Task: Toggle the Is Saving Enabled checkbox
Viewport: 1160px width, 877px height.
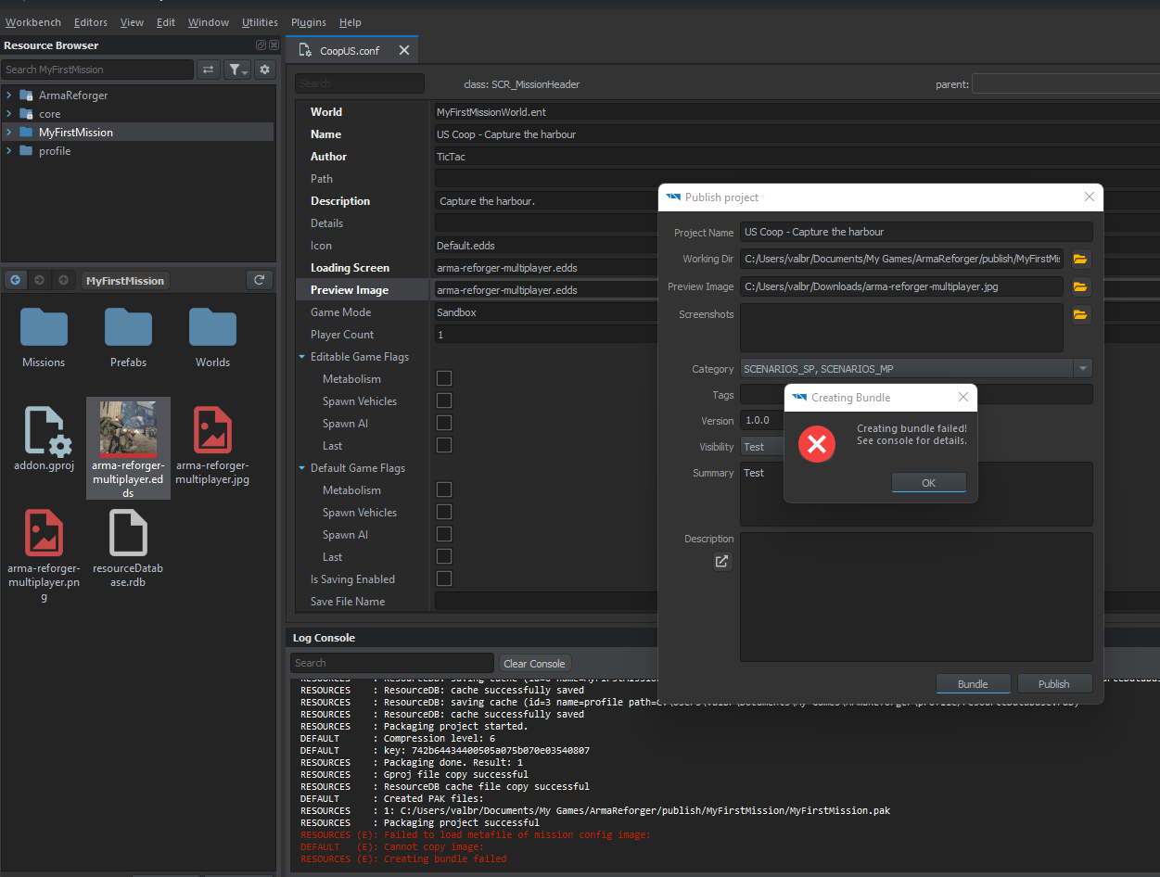Action: pos(444,578)
